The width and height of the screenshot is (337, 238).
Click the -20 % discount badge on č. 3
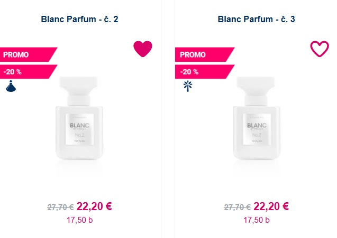(x=205, y=72)
